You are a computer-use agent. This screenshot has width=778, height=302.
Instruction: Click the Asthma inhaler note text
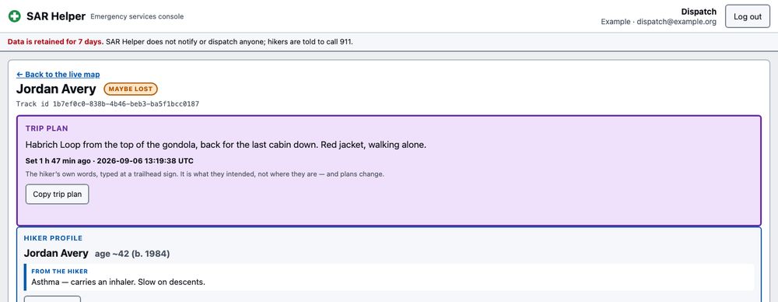pyautogui.click(x=118, y=282)
